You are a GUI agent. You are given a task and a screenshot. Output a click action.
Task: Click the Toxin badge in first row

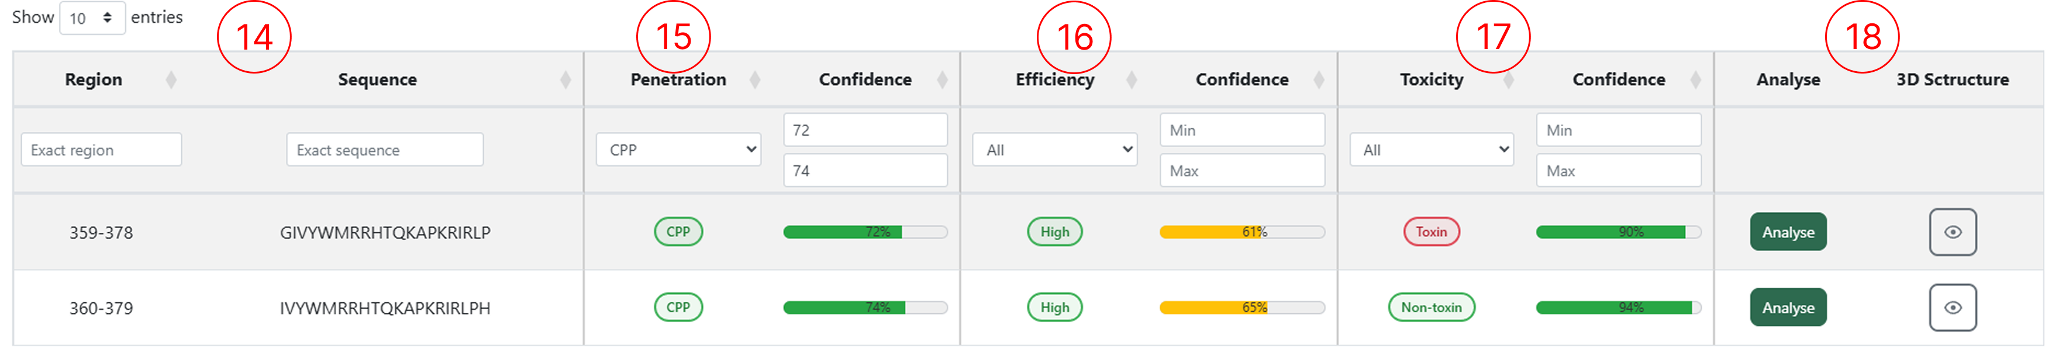pyautogui.click(x=1430, y=232)
